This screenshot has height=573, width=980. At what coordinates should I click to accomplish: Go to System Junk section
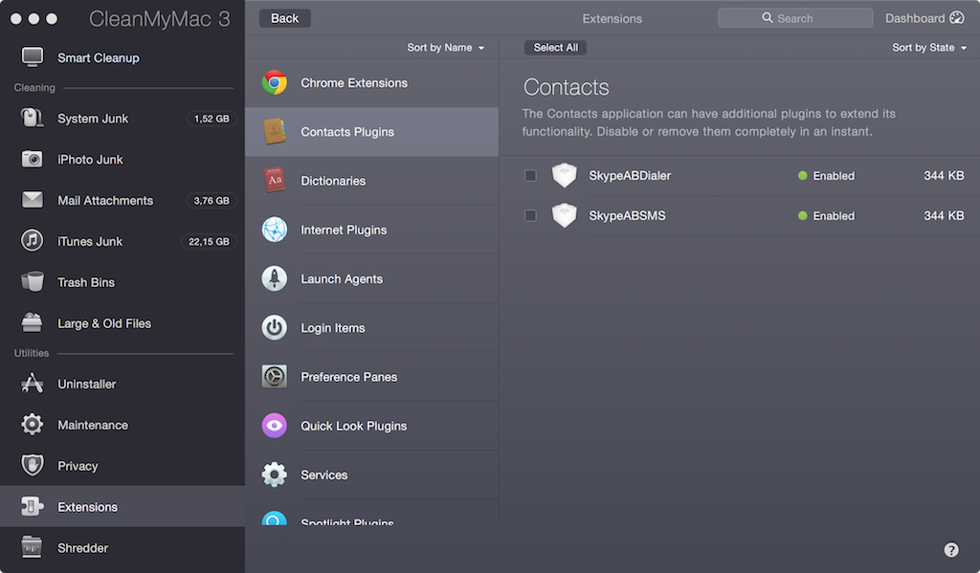click(x=92, y=119)
